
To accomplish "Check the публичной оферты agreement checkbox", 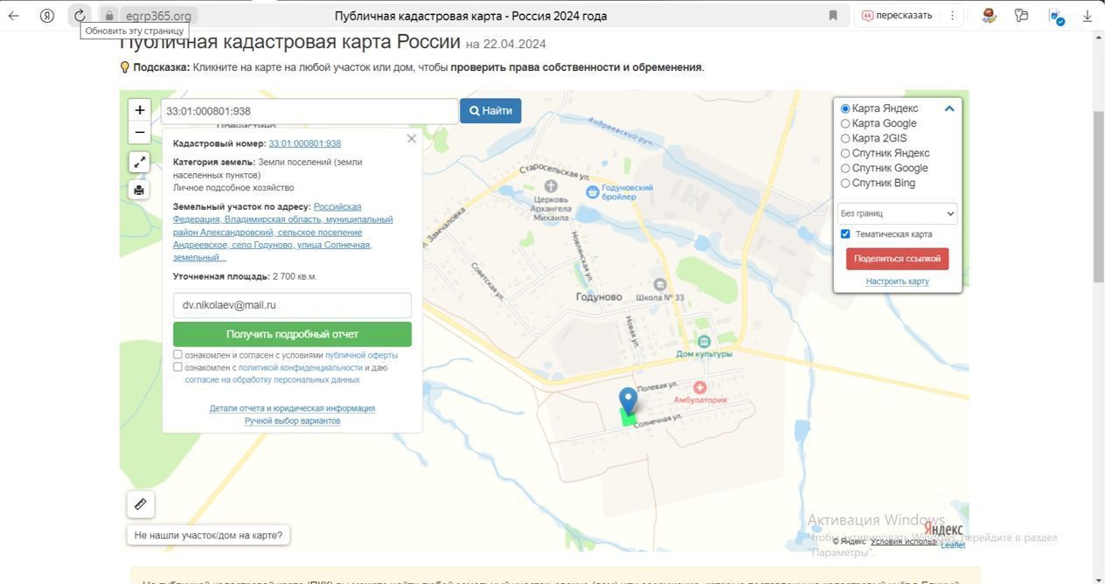I will tap(177, 355).
